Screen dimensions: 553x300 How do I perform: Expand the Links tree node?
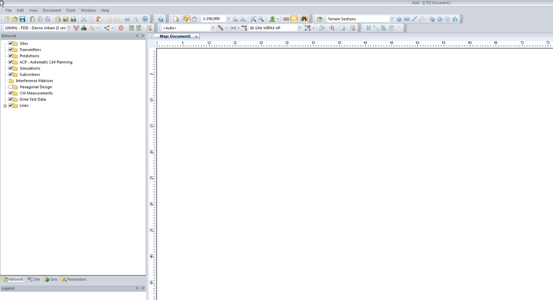coord(5,106)
